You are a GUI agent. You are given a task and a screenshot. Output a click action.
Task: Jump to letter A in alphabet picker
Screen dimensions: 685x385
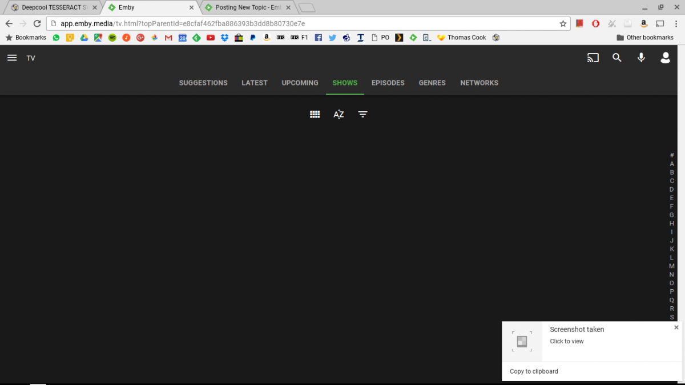click(672, 164)
